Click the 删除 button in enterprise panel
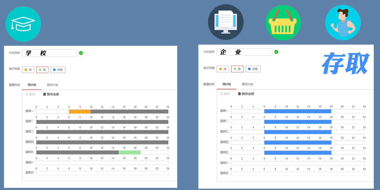The width and height of the screenshot is (380, 190). point(225,94)
